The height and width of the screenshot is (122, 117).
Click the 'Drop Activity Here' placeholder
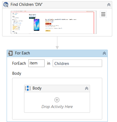[57, 107]
